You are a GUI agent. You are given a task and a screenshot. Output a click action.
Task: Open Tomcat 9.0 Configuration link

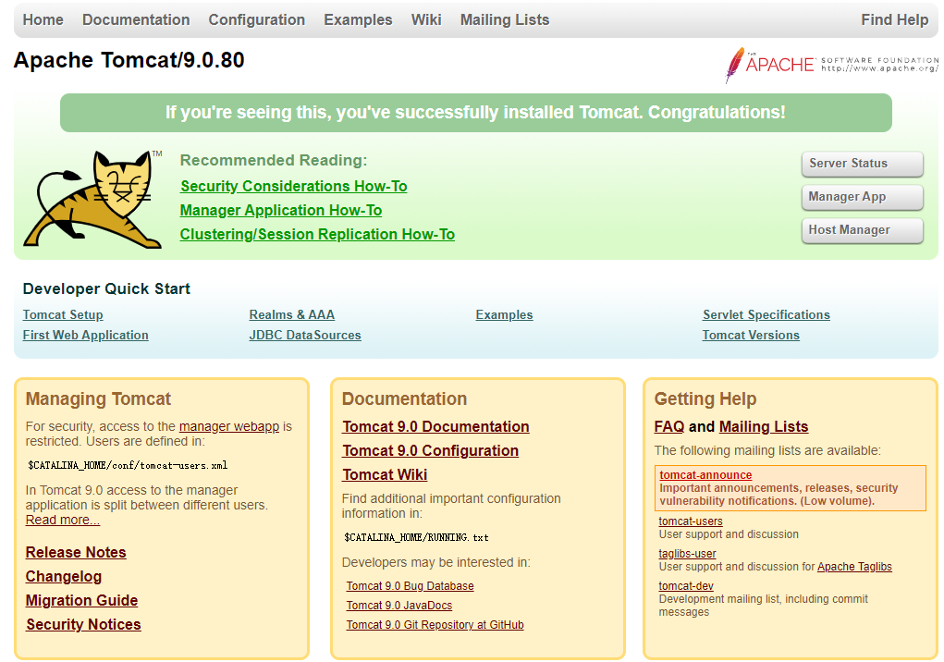point(431,451)
